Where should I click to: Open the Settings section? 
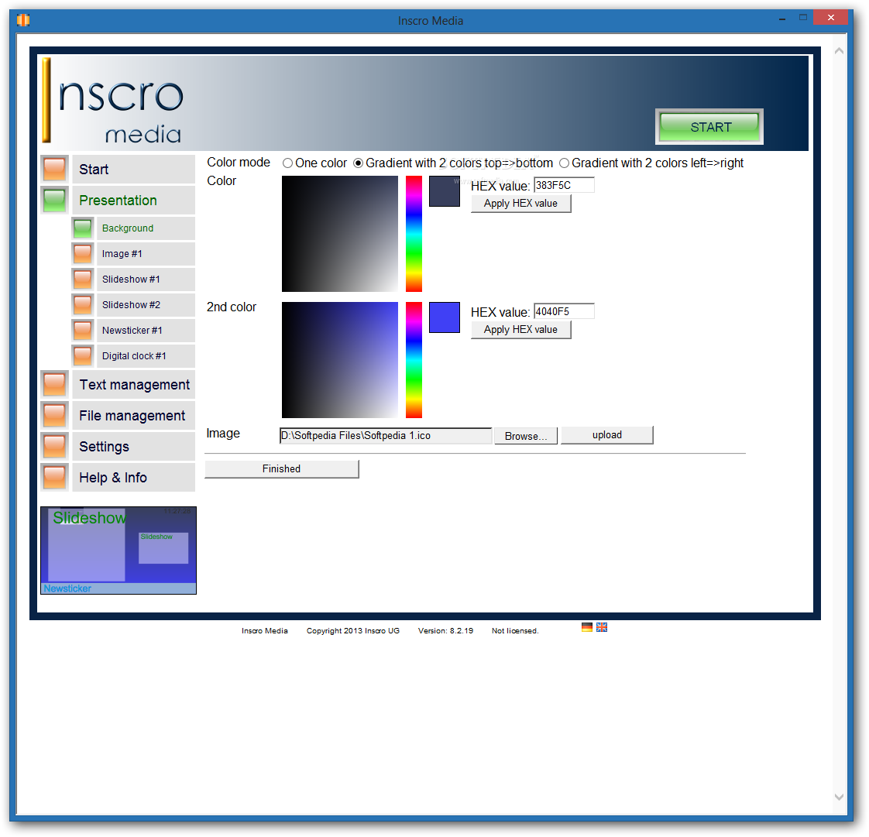pyautogui.click(x=133, y=447)
